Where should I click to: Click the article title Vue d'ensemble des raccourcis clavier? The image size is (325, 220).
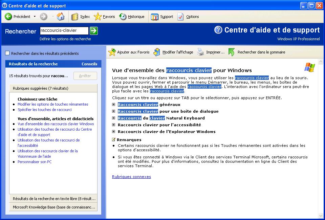(182, 70)
